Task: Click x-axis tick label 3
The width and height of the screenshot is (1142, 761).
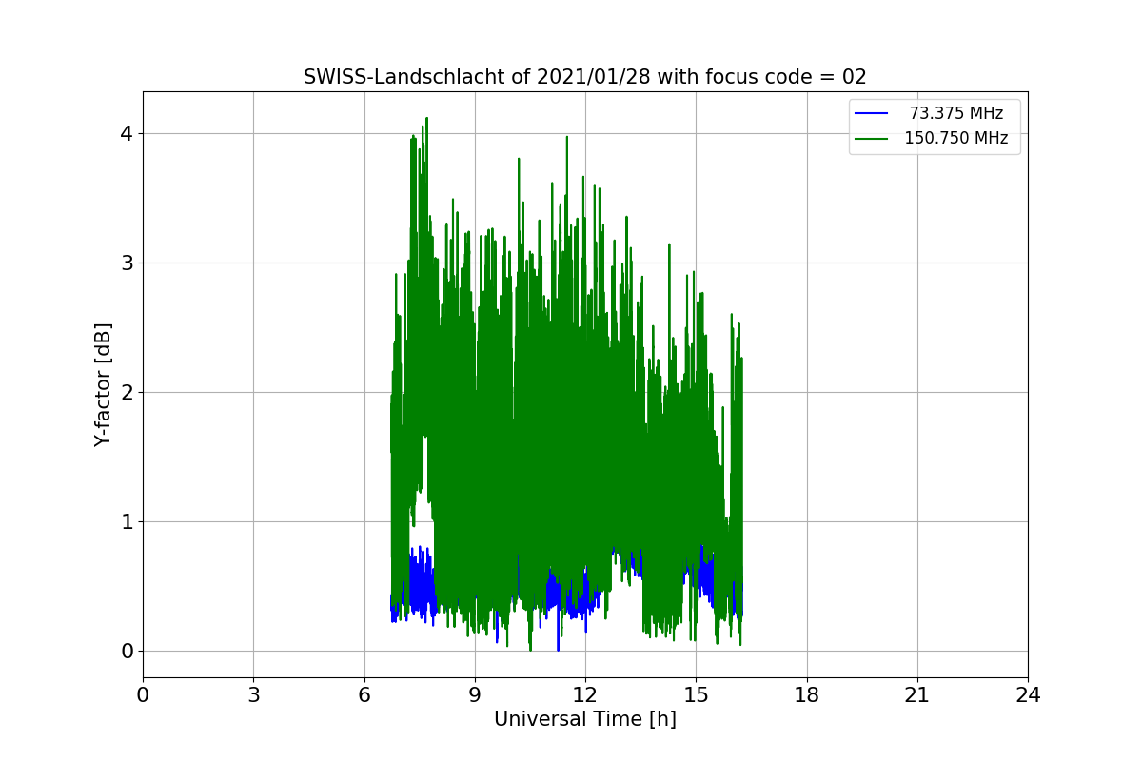Action: click(x=253, y=695)
